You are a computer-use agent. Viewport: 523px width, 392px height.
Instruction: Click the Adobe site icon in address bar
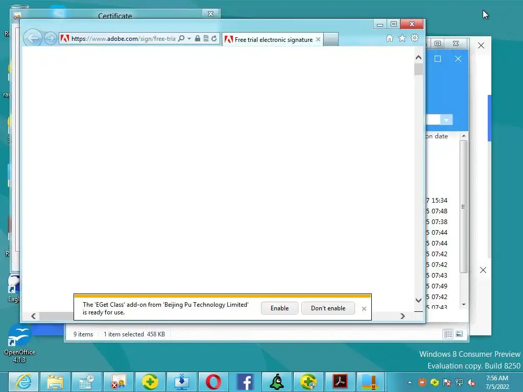click(x=65, y=39)
